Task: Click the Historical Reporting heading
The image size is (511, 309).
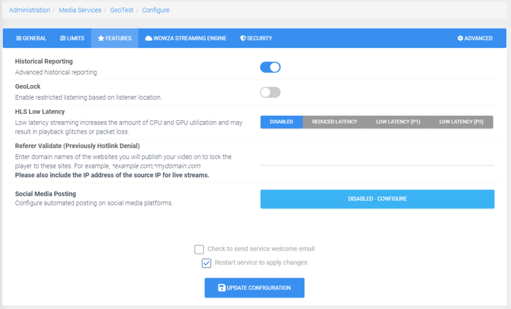Action: [x=44, y=61]
